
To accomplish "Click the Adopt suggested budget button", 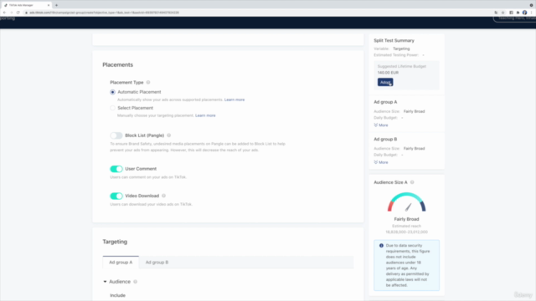I will [x=385, y=82].
